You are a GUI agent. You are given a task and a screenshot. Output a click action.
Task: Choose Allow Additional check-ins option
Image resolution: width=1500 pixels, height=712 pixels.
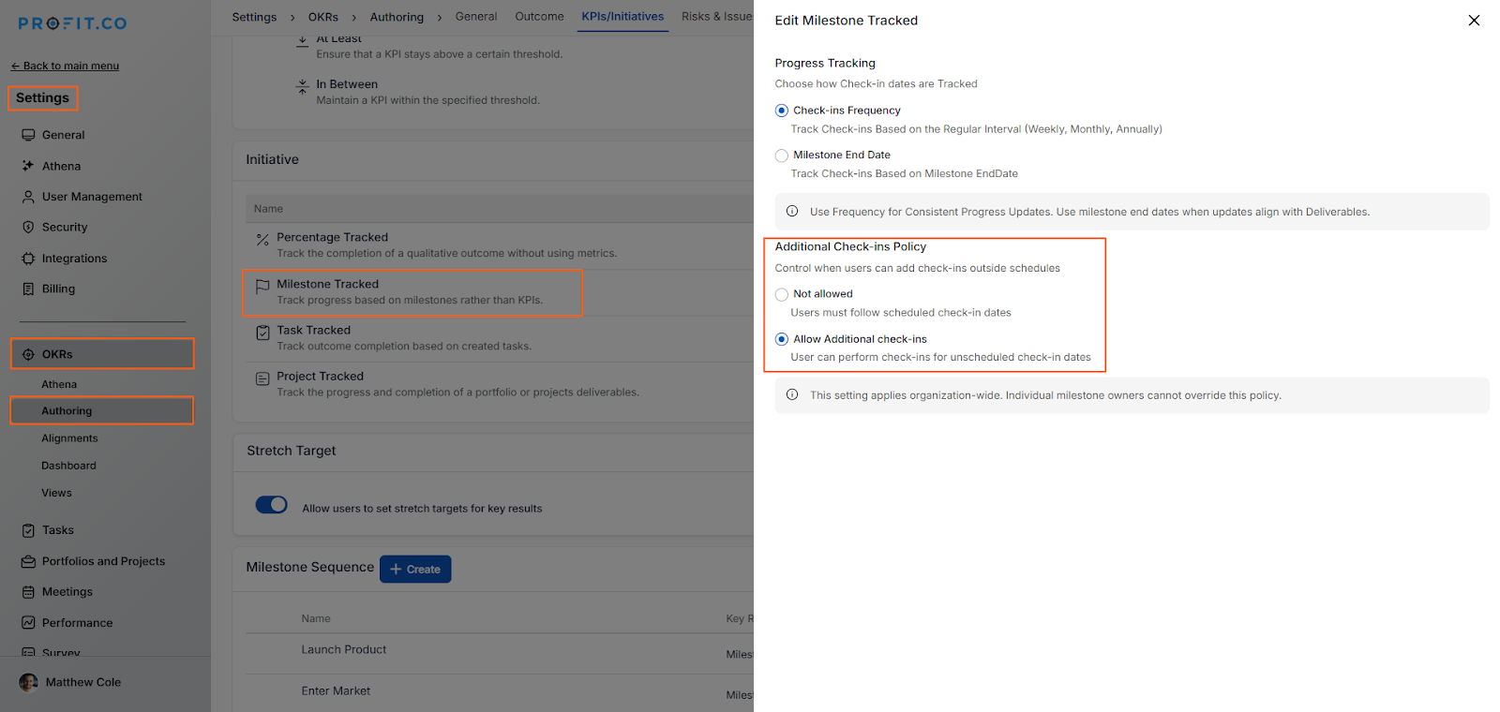(782, 339)
